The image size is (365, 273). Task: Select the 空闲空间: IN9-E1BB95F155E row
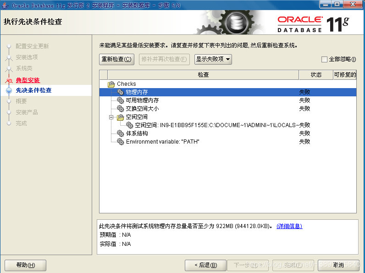(x=228, y=125)
